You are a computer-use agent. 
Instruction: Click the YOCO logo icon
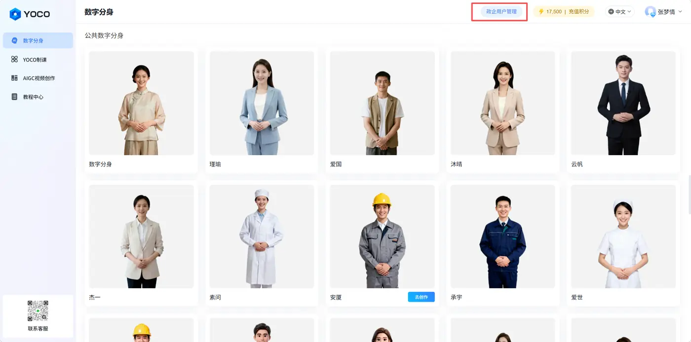click(15, 14)
